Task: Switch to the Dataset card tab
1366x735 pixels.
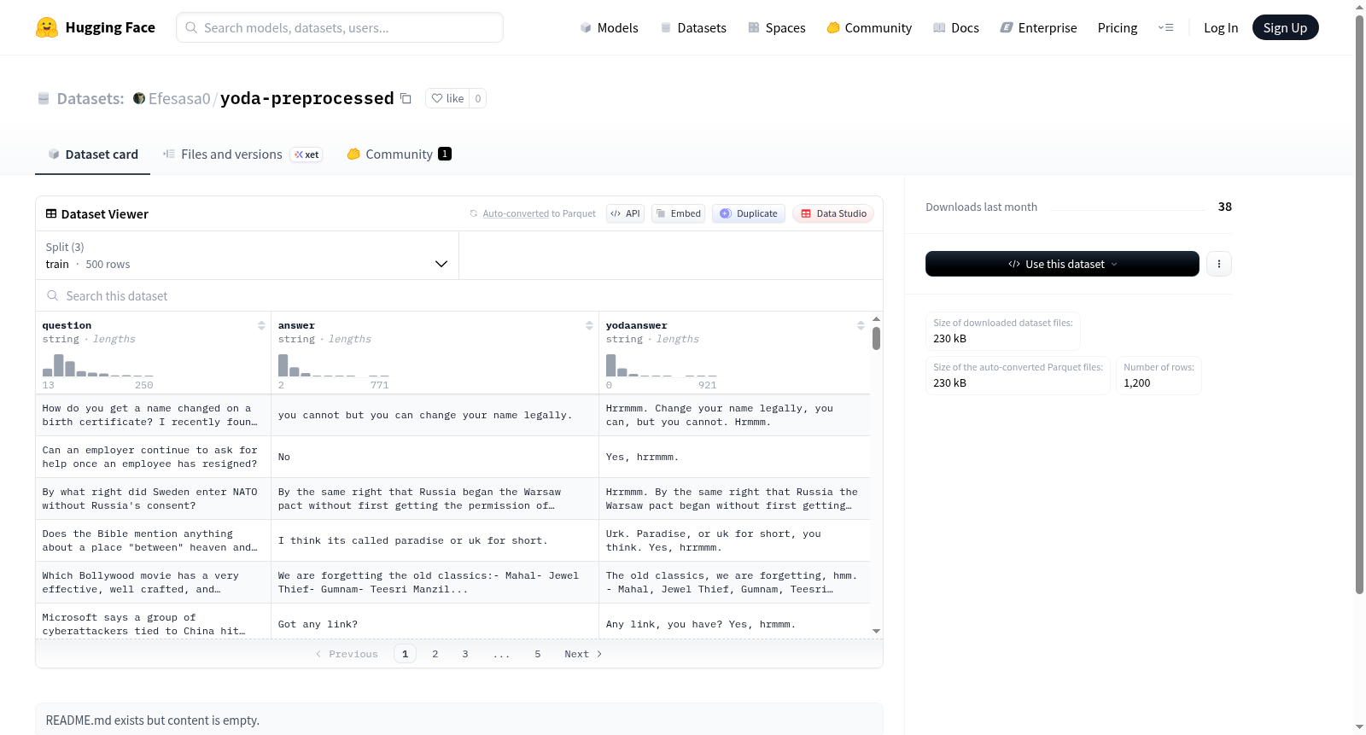Action: [x=93, y=155]
